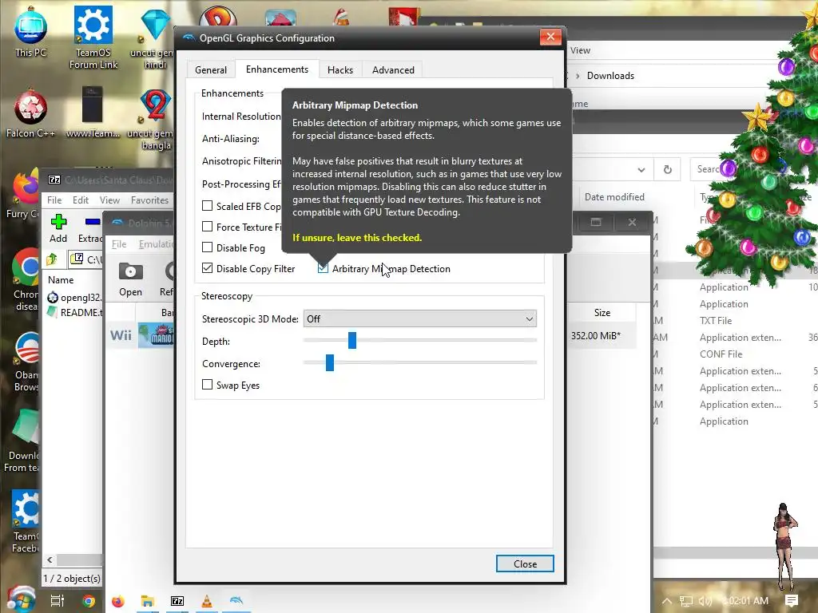Open Chrome from the taskbar
Image resolution: width=818 pixels, height=613 pixels.
[x=89, y=601]
